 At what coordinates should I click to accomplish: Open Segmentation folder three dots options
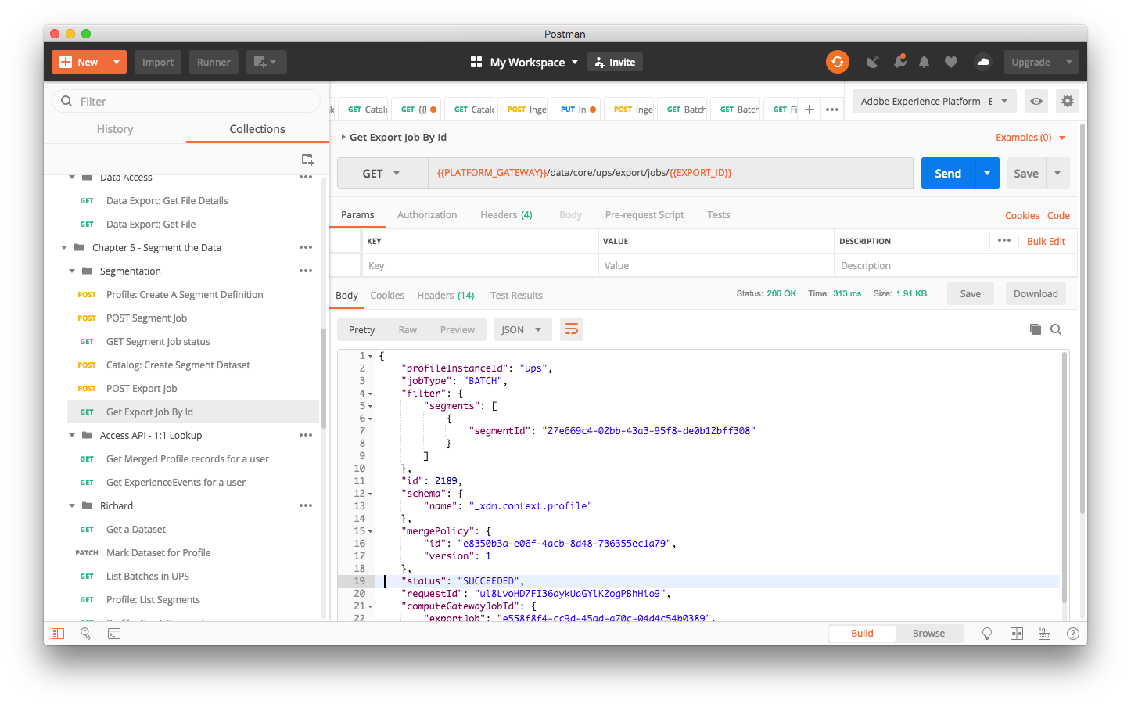(306, 271)
